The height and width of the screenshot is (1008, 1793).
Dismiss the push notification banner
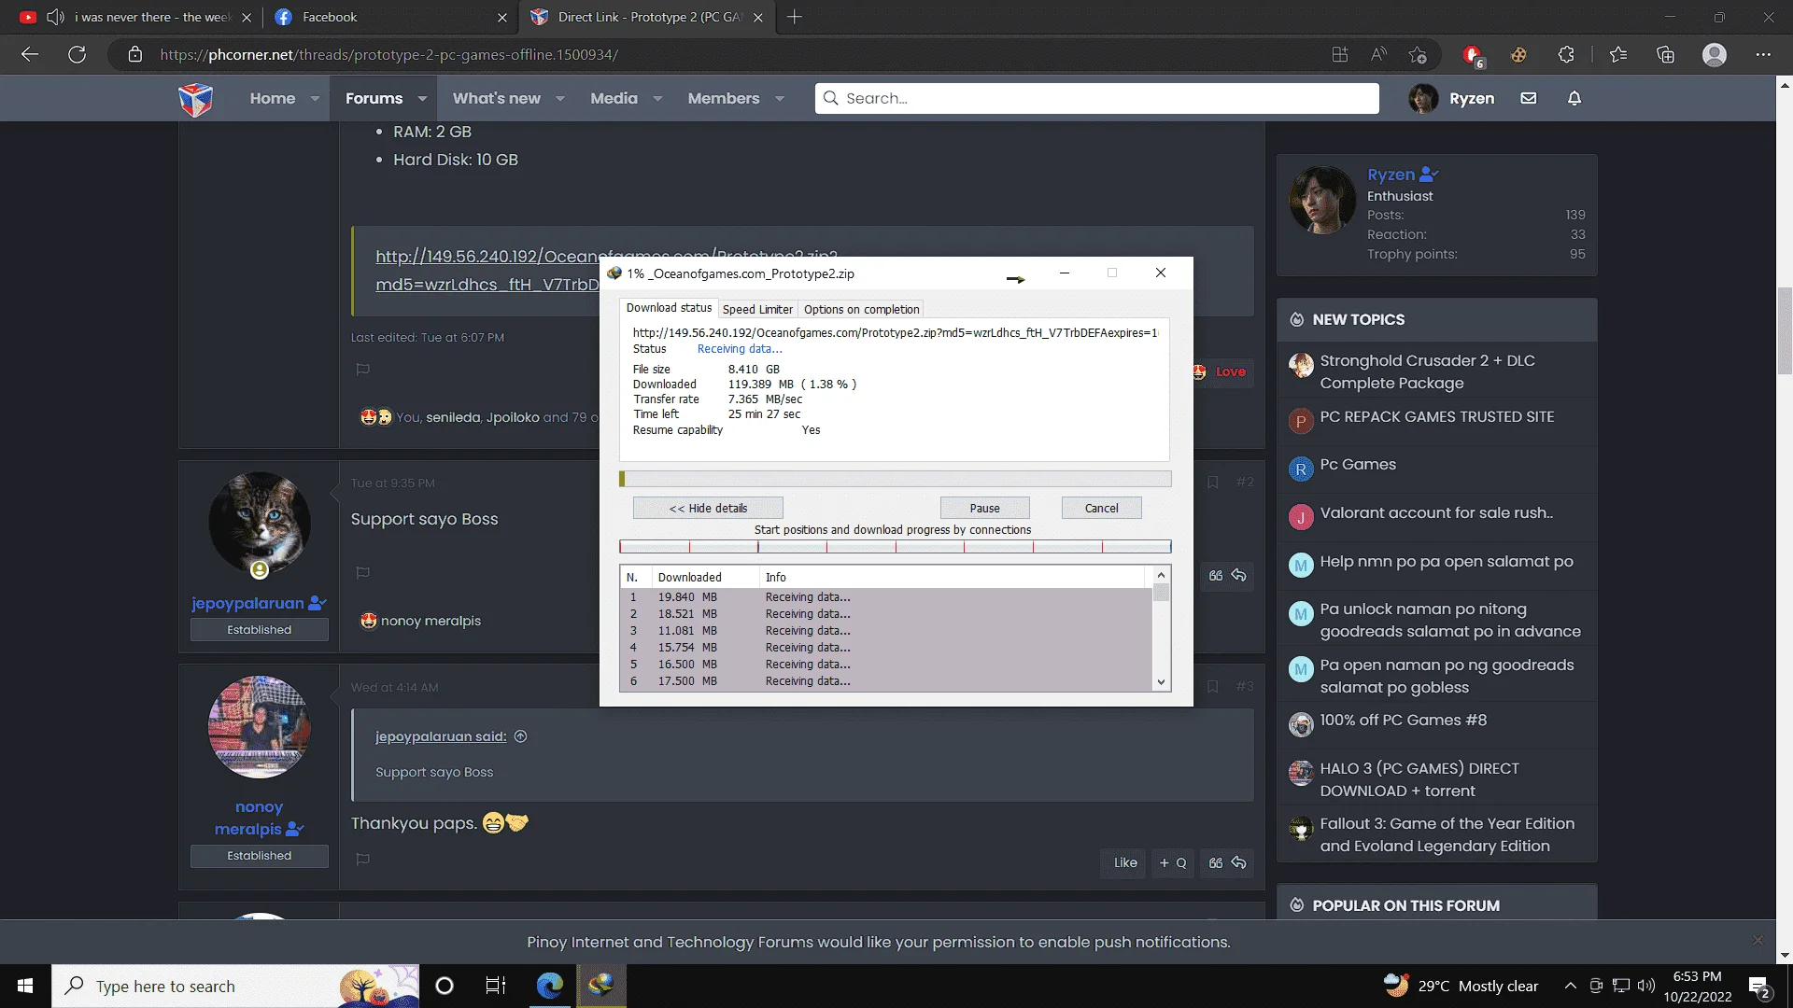click(1758, 941)
